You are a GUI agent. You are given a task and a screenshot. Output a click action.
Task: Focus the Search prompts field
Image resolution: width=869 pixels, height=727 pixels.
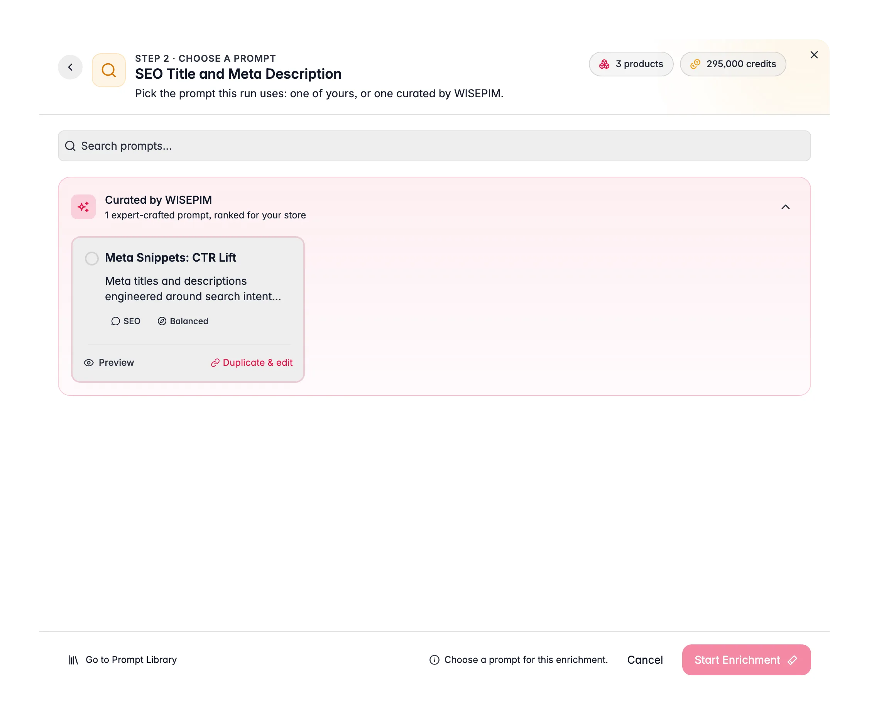pyautogui.click(x=434, y=145)
